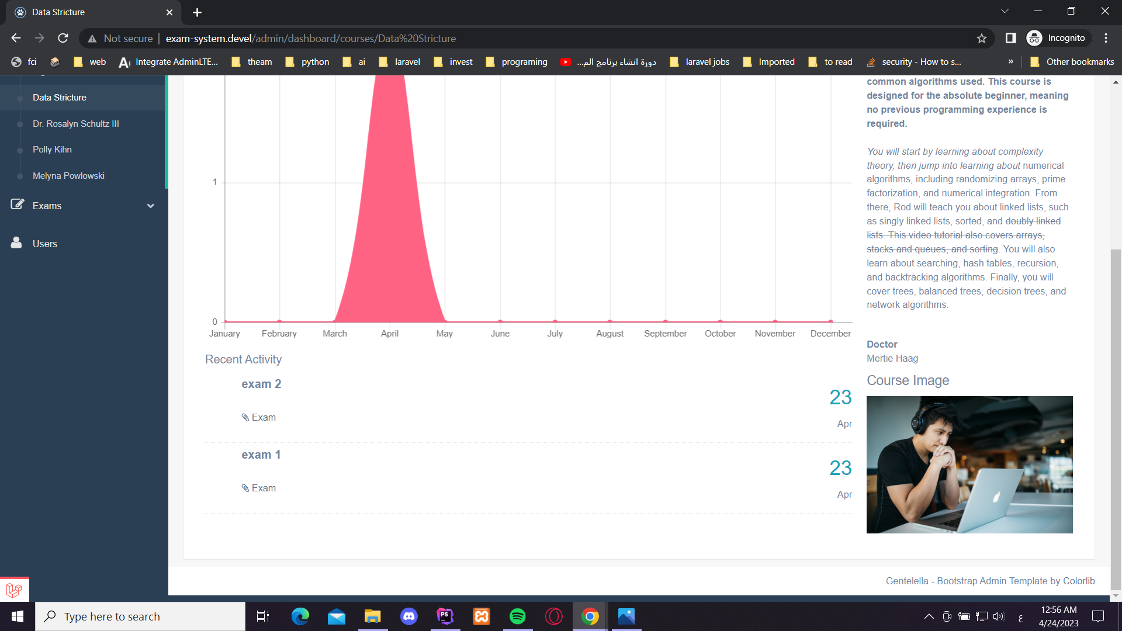Go back with the browser back arrow
Screen dimensions: 1122x631
click(x=16, y=38)
